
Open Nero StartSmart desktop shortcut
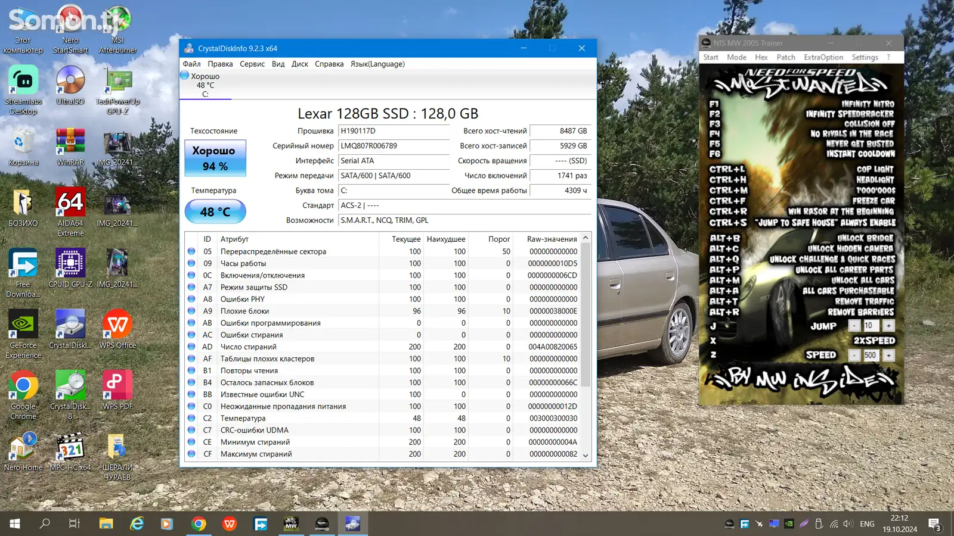pyautogui.click(x=70, y=30)
